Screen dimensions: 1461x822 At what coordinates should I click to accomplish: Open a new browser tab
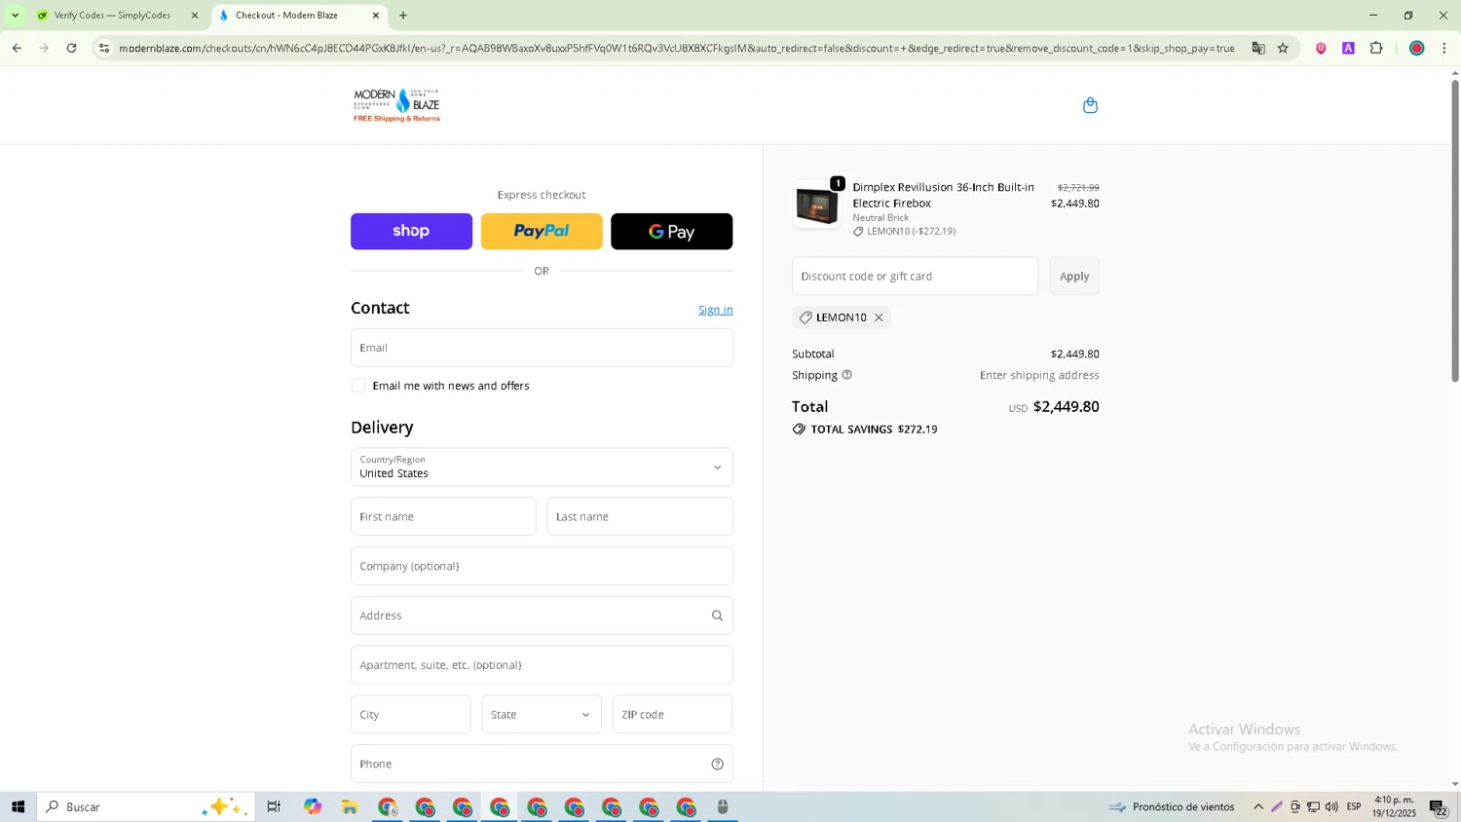[x=403, y=16]
